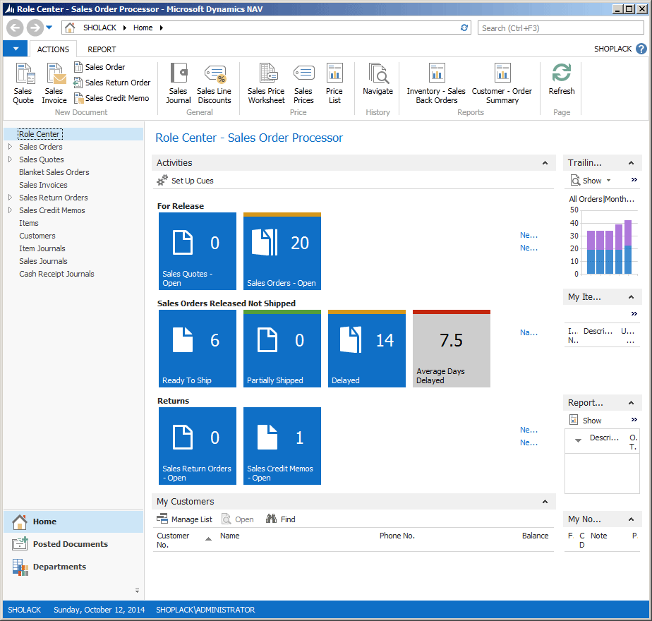This screenshot has height=621, width=652.
Task: Select Home in the navigation pane
Action: pyautogui.click(x=73, y=521)
